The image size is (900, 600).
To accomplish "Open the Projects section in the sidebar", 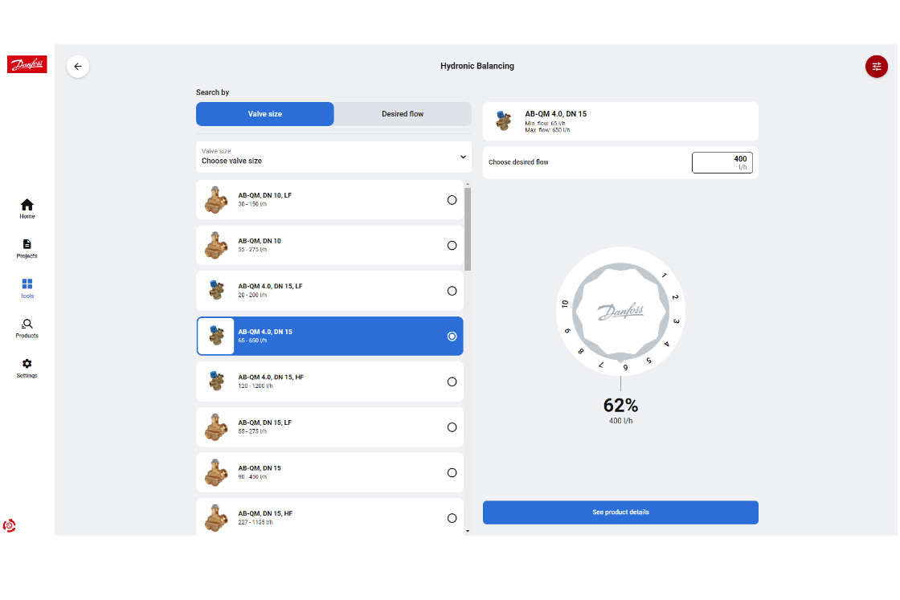I will [x=27, y=249].
